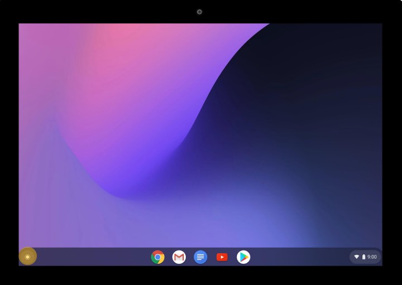402x285 pixels.
Task: Launch the YouTube app
Action: 222,257
